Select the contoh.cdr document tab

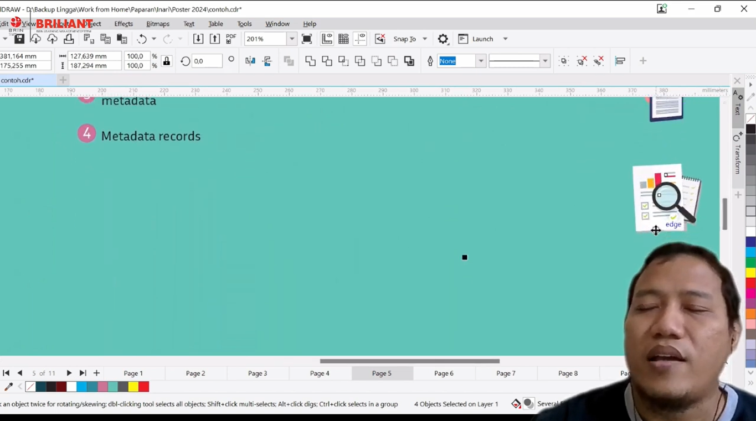[x=28, y=80]
